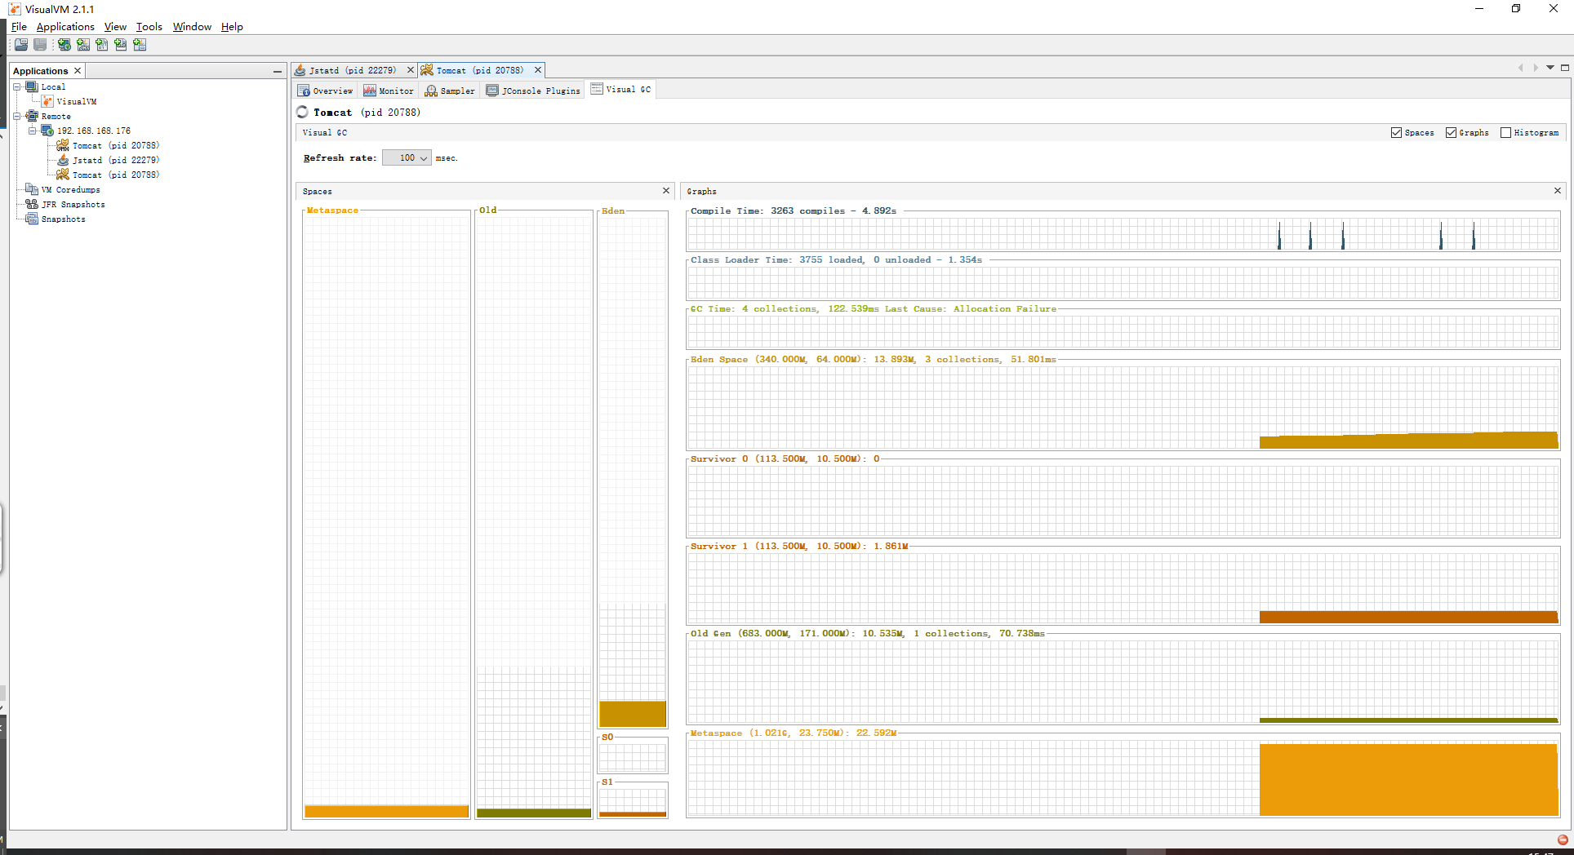The image size is (1574, 855).
Task: Click the Monitor tab chart icon
Action: (x=370, y=91)
